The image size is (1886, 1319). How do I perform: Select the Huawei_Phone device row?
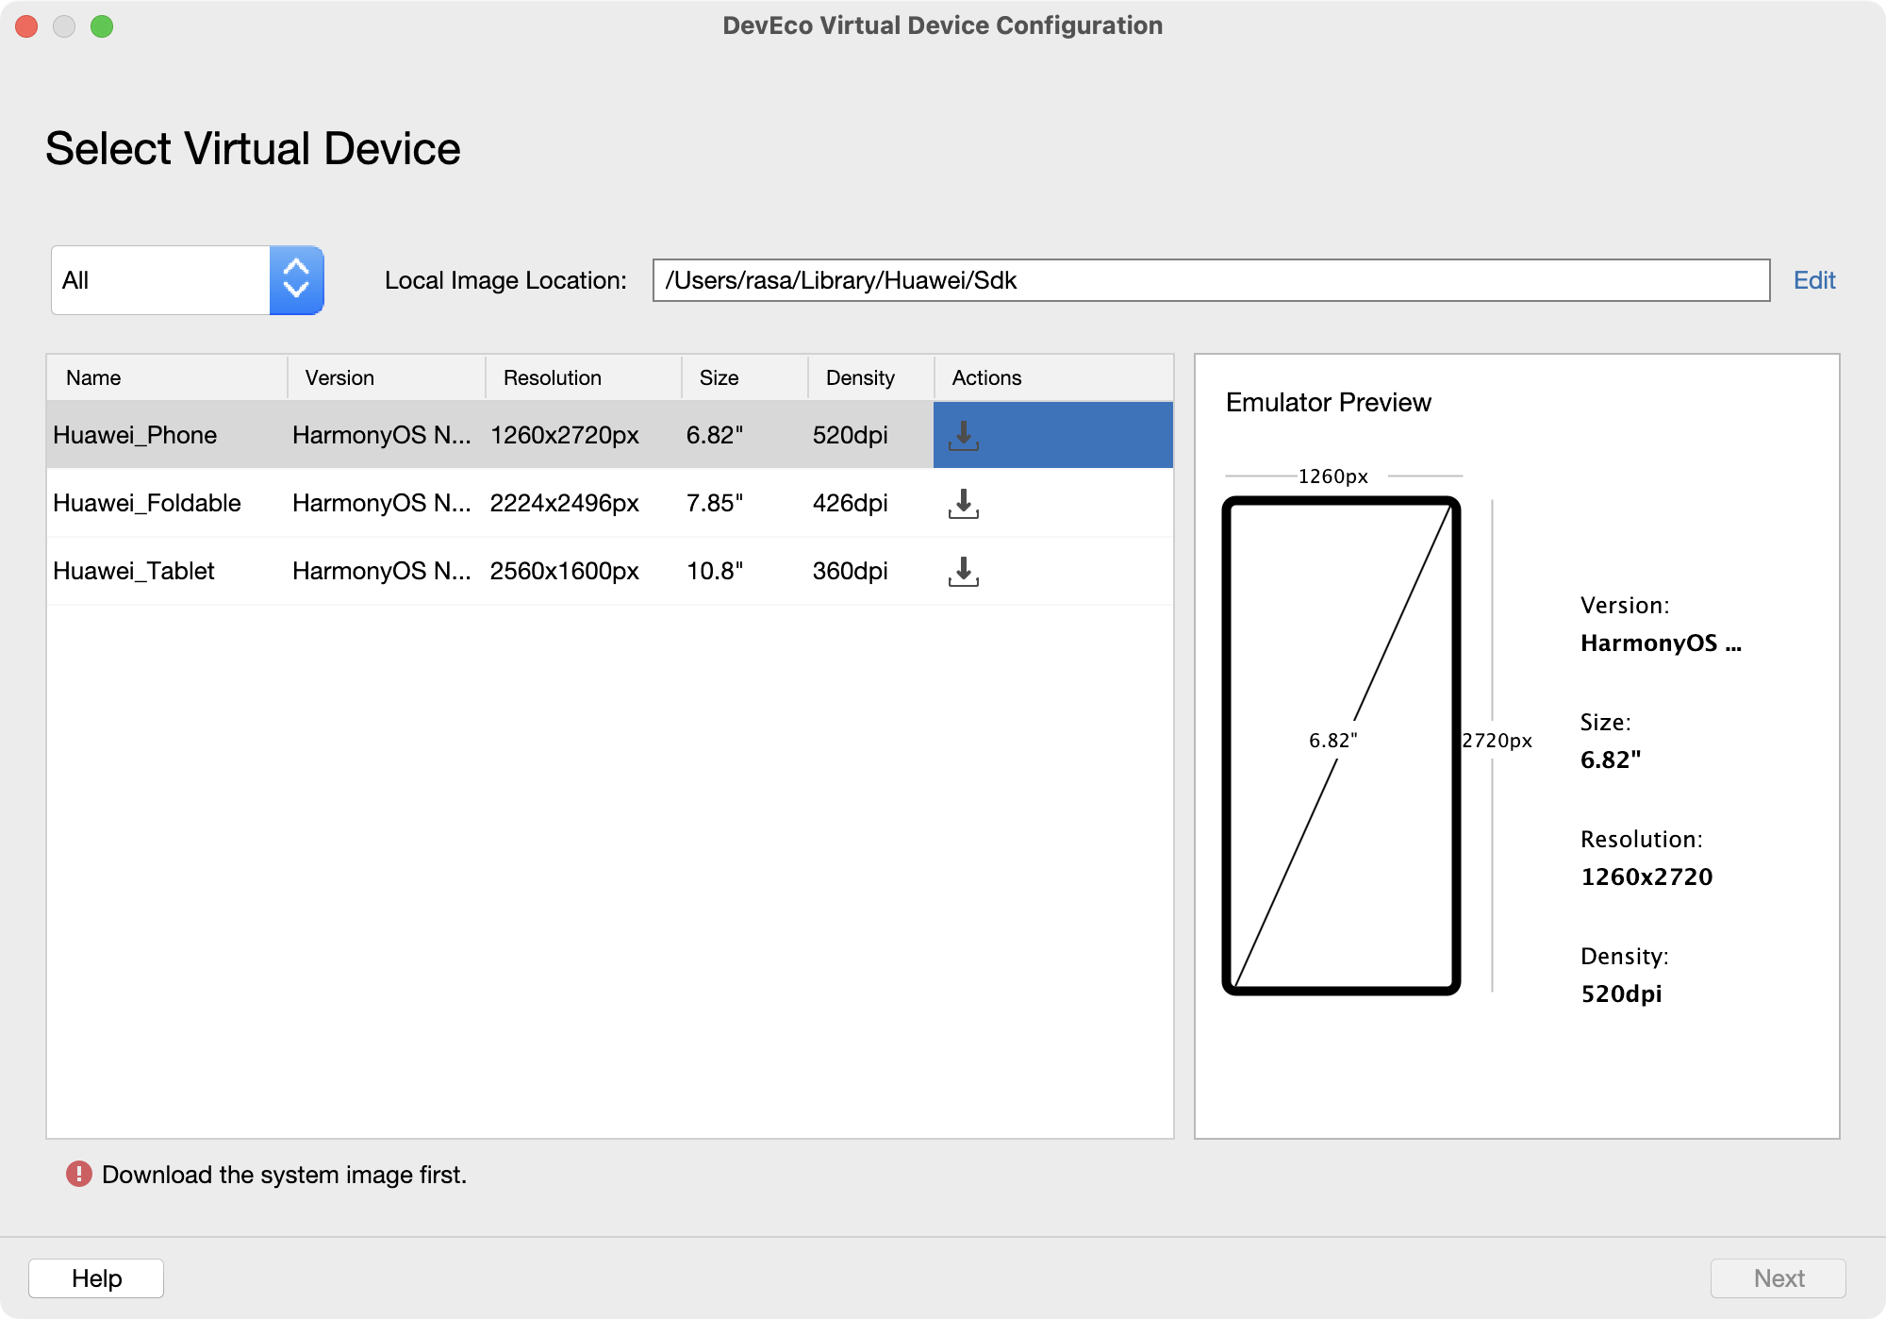click(135, 435)
